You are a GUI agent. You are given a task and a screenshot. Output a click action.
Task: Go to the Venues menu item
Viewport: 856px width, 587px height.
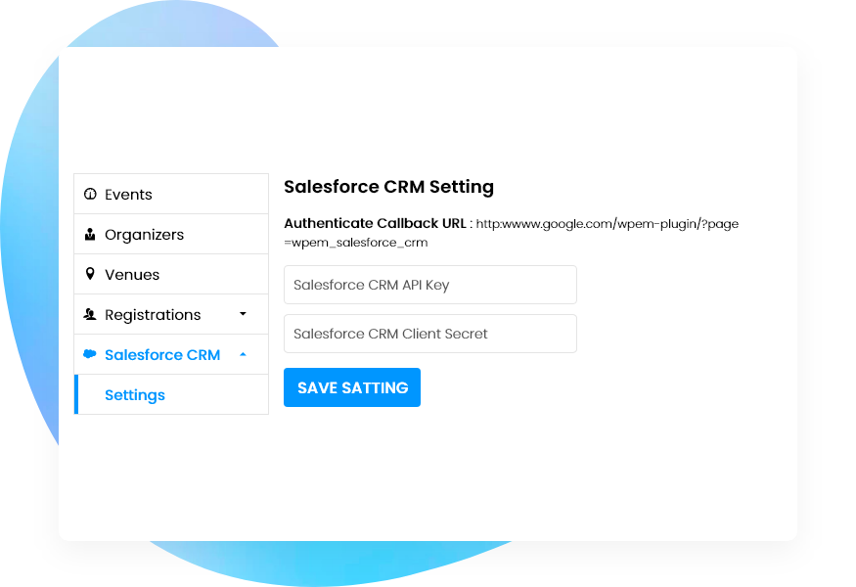point(171,274)
